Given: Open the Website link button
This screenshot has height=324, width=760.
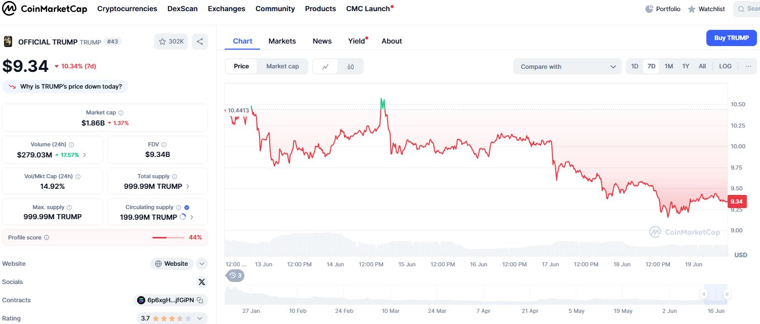Looking at the screenshot, I should click(172, 264).
